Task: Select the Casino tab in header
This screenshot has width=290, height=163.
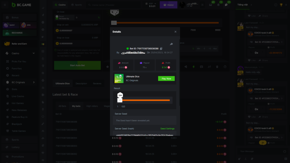Action: click(x=60, y=5)
